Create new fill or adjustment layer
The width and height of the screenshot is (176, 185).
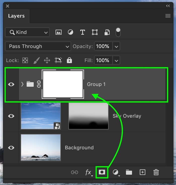click(x=116, y=172)
